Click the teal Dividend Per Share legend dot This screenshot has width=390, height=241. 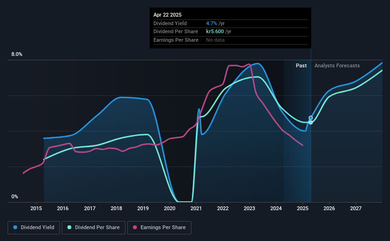pyautogui.click(x=69, y=227)
